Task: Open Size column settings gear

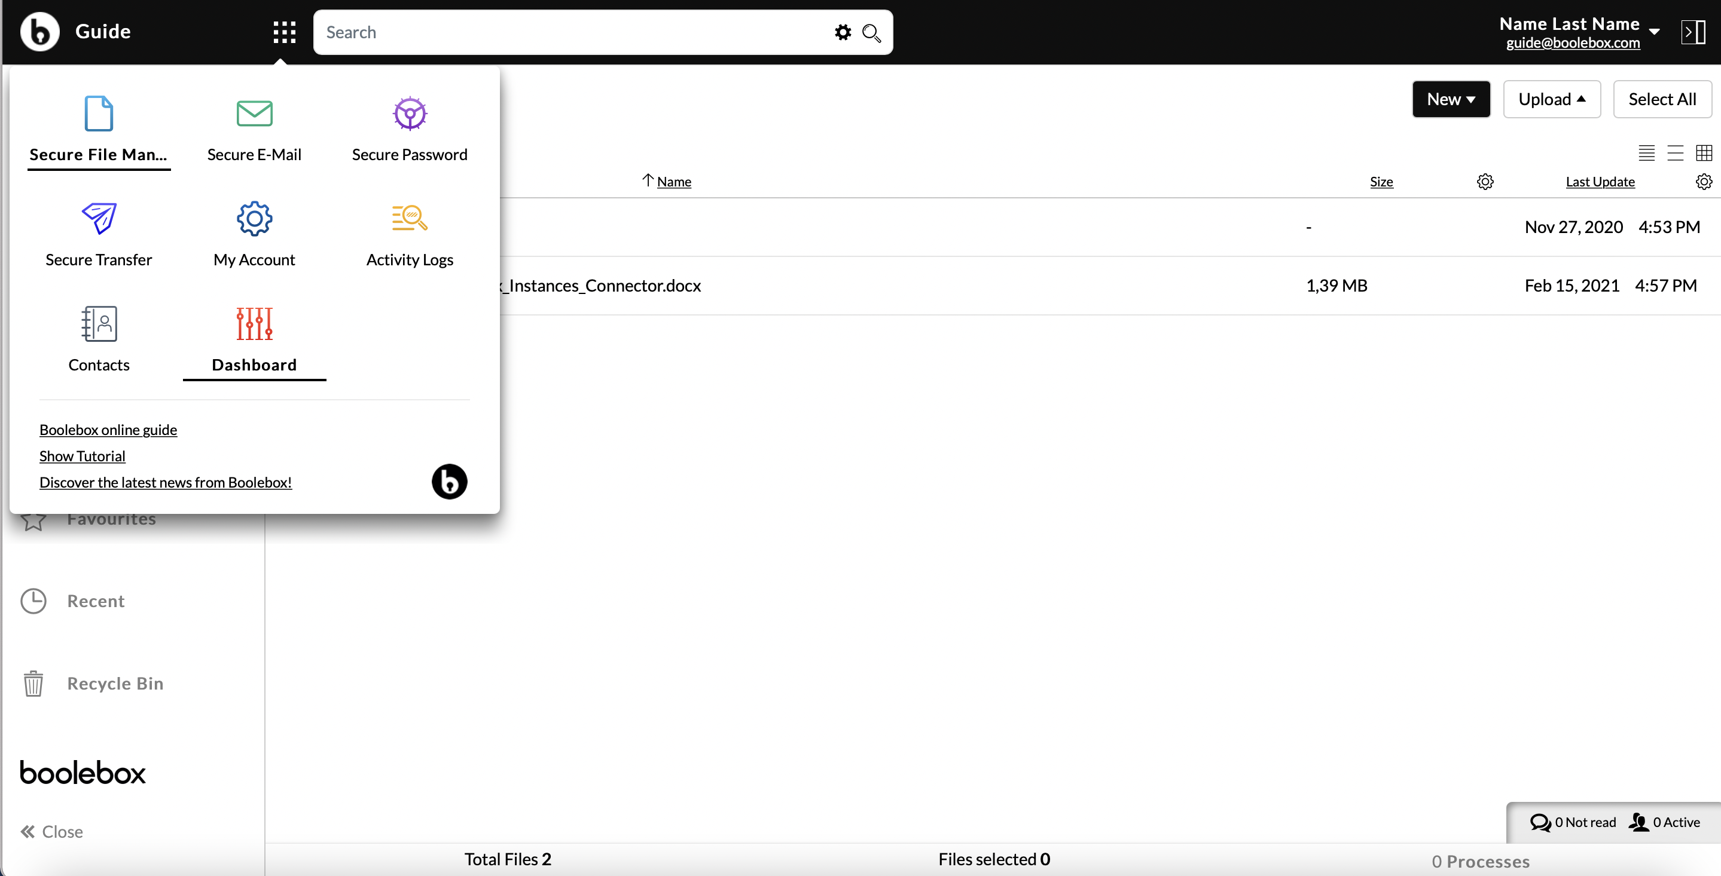Action: coord(1484,182)
